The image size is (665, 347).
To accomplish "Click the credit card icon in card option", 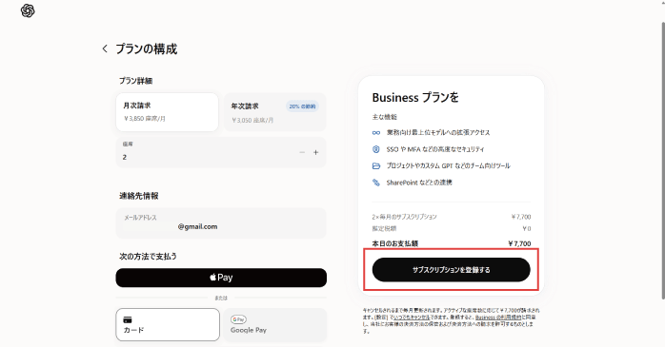I will click(x=128, y=319).
